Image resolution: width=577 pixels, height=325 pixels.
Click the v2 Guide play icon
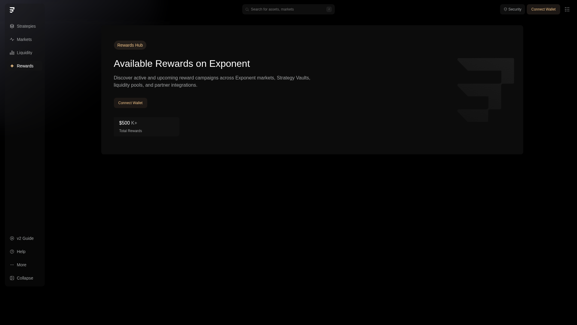tap(12, 238)
